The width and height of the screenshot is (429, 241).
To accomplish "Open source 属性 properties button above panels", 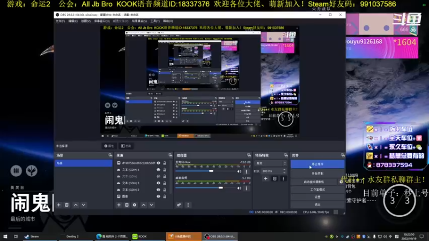I will tap(109, 146).
